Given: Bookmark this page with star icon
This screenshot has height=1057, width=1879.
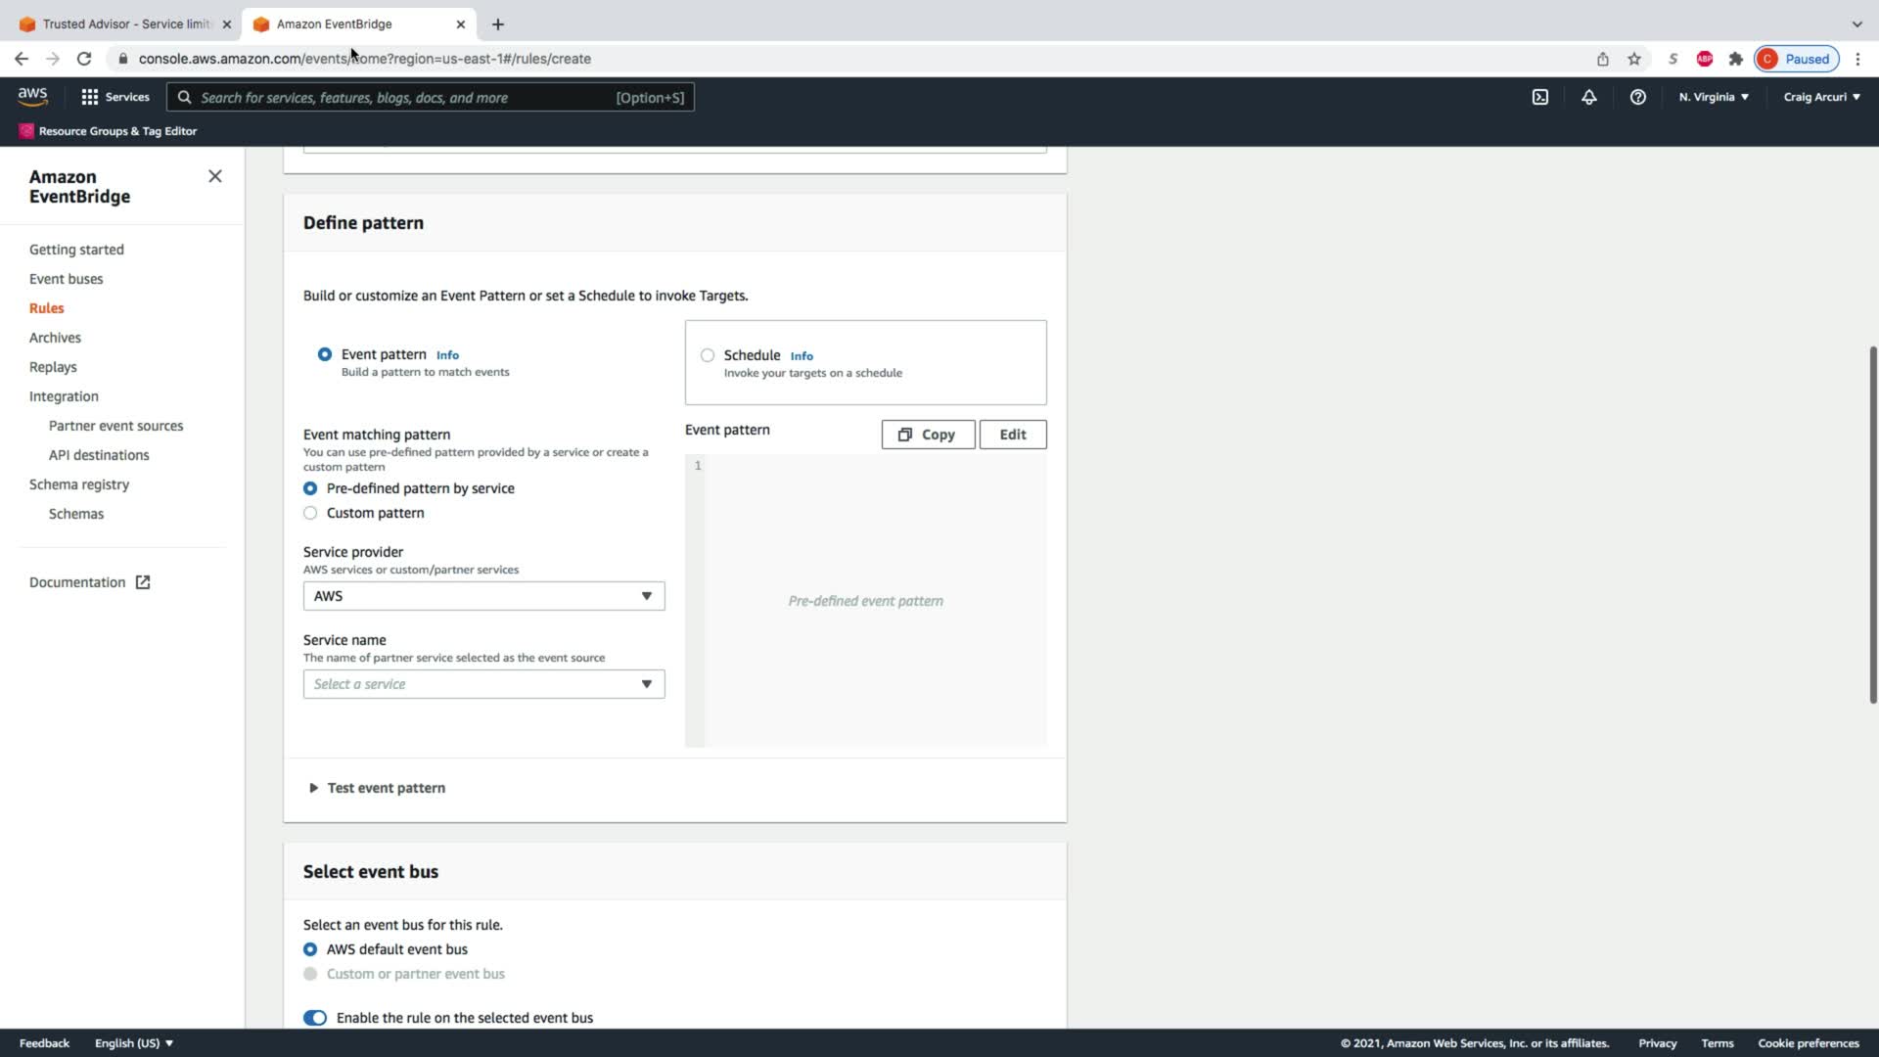Looking at the screenshot, I should tap(1633, 59).
